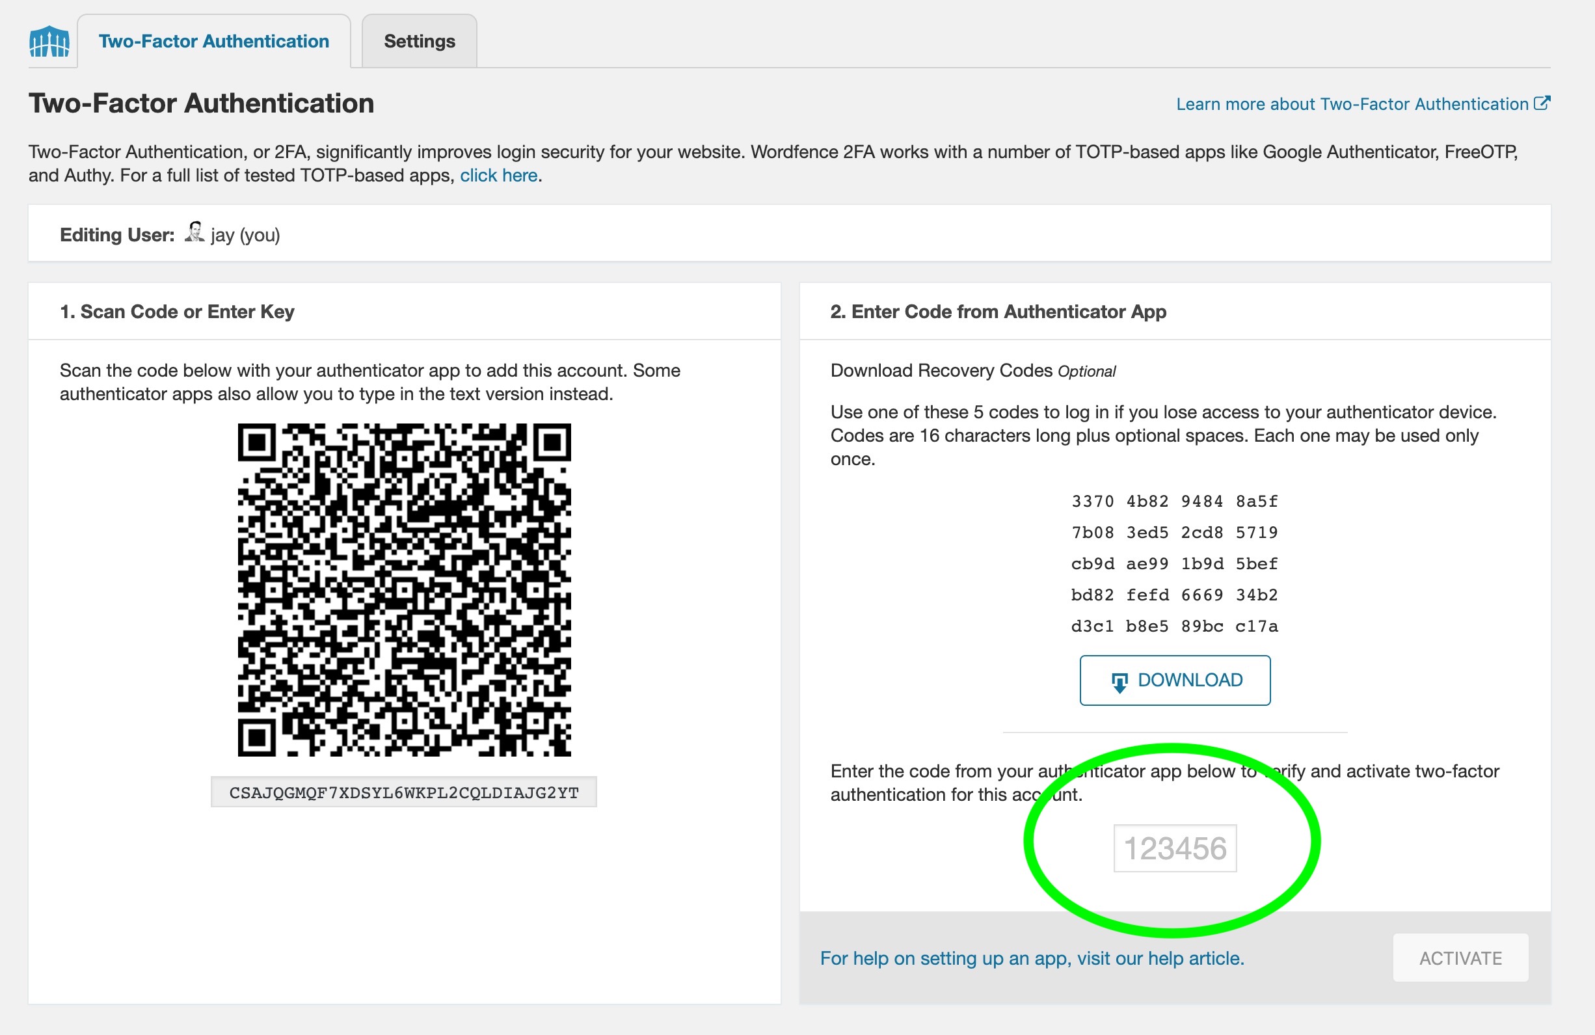Switch to the Settings tab

419,42
